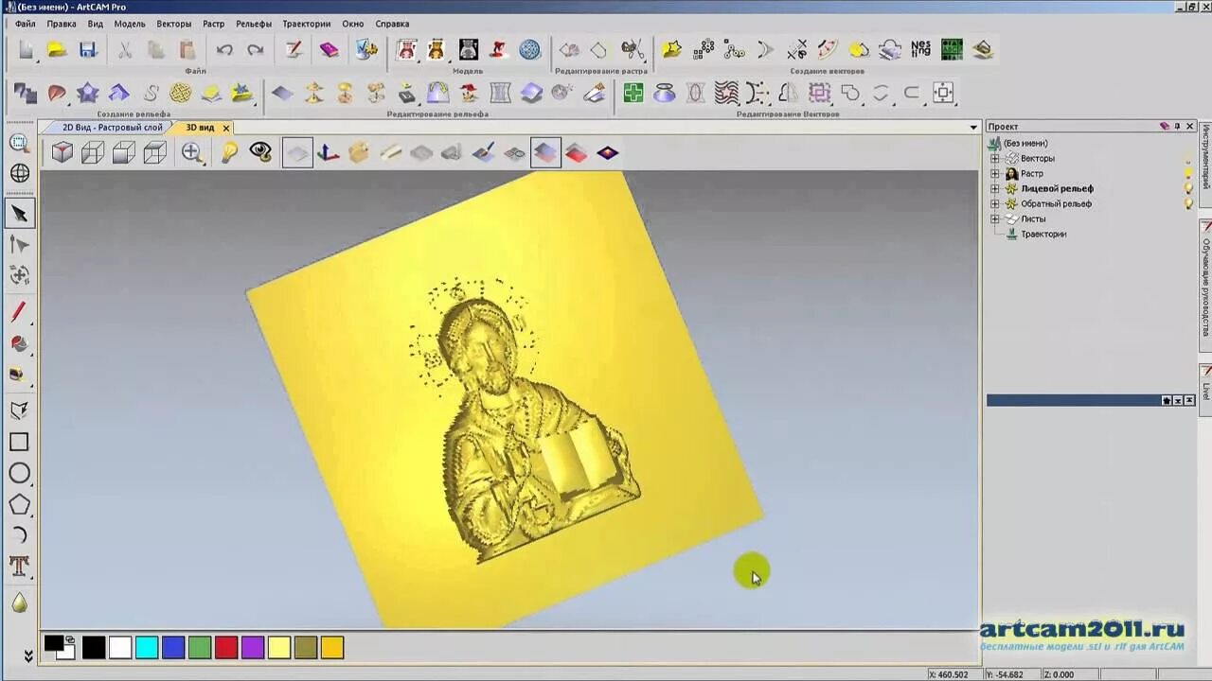Select the zoom window tool in left toolbar
Image resolution: width=1212 pixels, height=681 pixels.
[x=19, y=143]
